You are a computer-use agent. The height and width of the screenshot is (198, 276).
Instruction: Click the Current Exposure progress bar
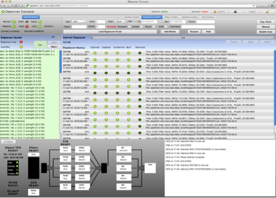(x=183, y=38)
